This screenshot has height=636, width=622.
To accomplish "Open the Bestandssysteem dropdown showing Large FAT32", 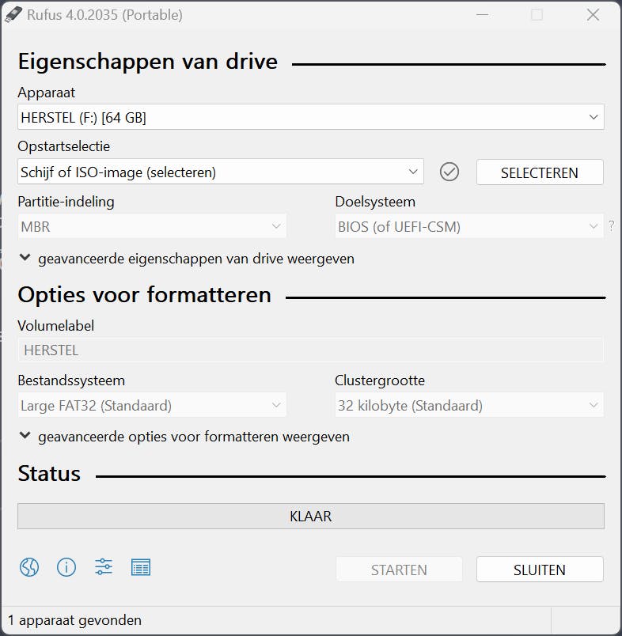I will (152, 405).
